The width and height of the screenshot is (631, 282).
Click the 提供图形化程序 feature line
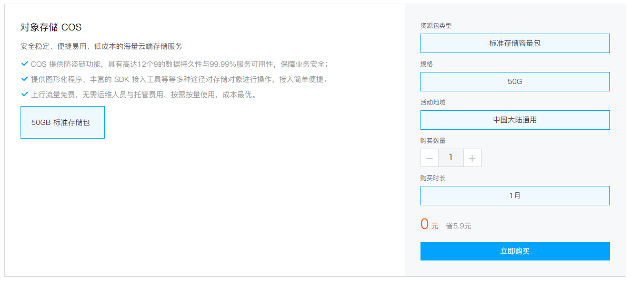[x=179, y=79]
